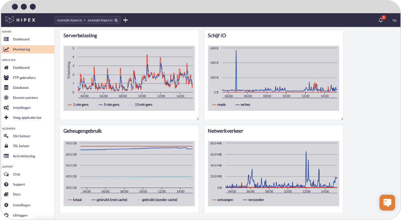The image size is (401, 220).
Task: Click Voeg applicatie toe
Action: coord(27,118)
